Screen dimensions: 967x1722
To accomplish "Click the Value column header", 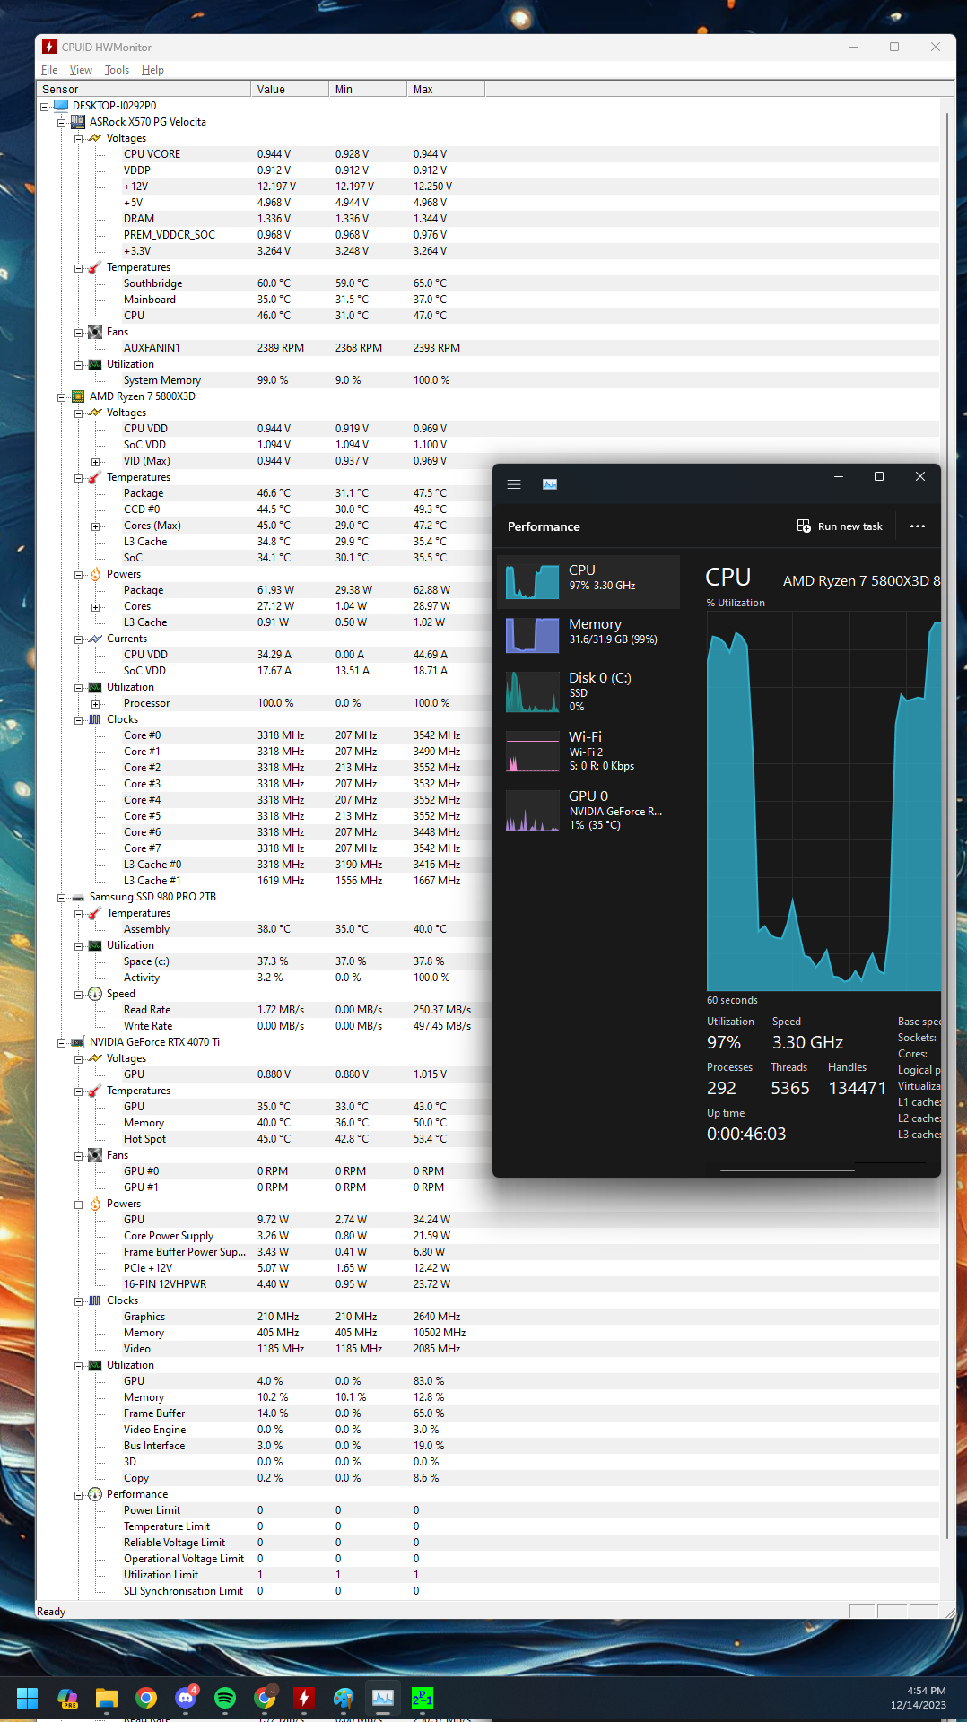I will coord(290,89).
